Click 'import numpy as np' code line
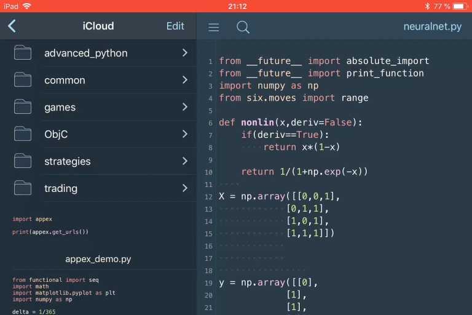472x315 pixels. [269, 86]
